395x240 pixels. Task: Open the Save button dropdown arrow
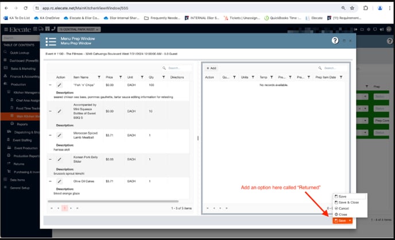pyautogui.click(x=349, y=220)
